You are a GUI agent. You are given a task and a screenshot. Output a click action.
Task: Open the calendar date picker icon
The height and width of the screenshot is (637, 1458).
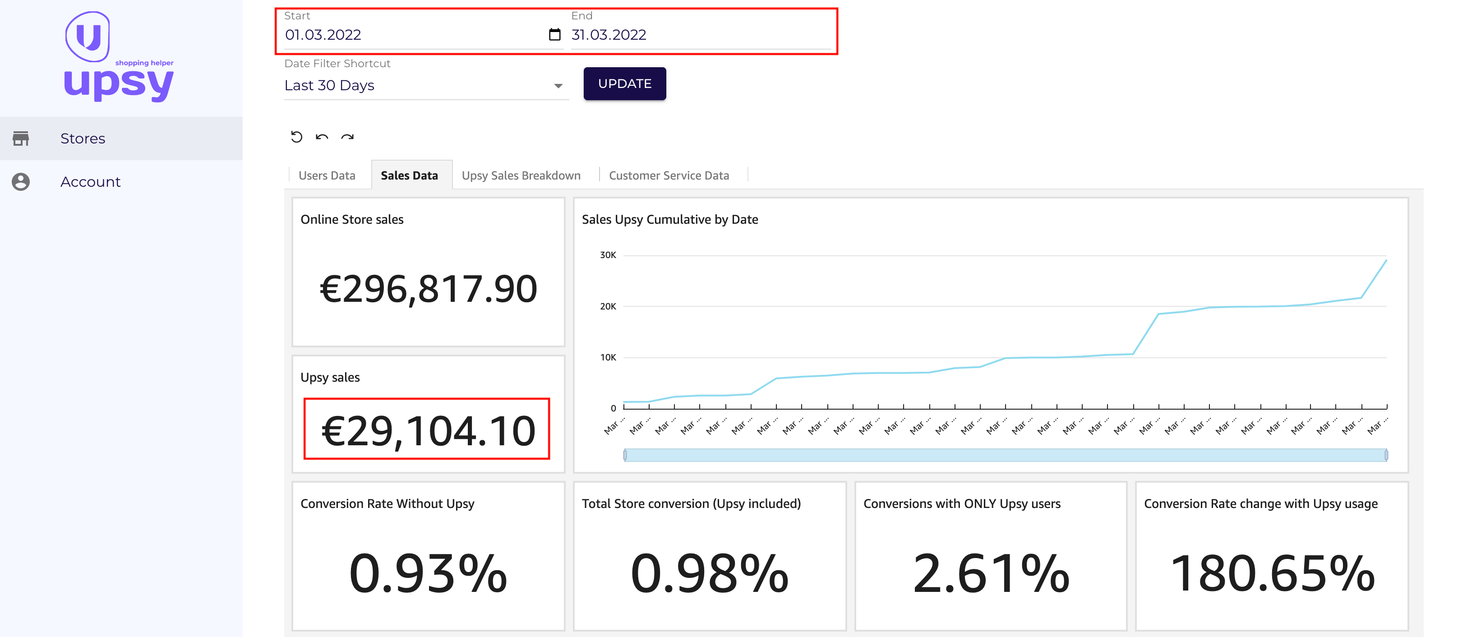click(555, 35)
